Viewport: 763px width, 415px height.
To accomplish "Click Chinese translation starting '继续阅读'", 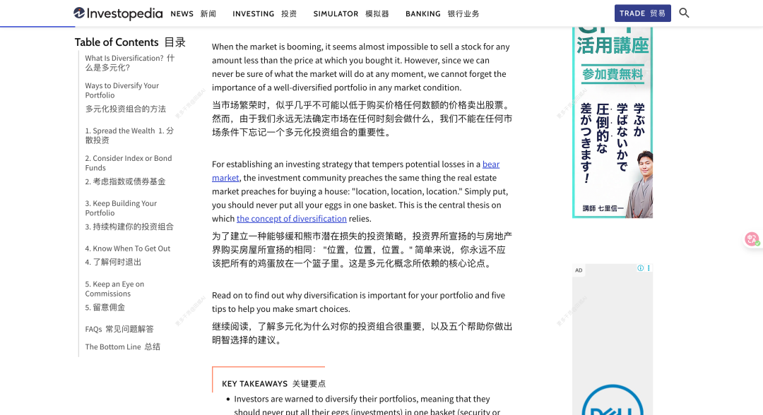I will tap(362, 333).
